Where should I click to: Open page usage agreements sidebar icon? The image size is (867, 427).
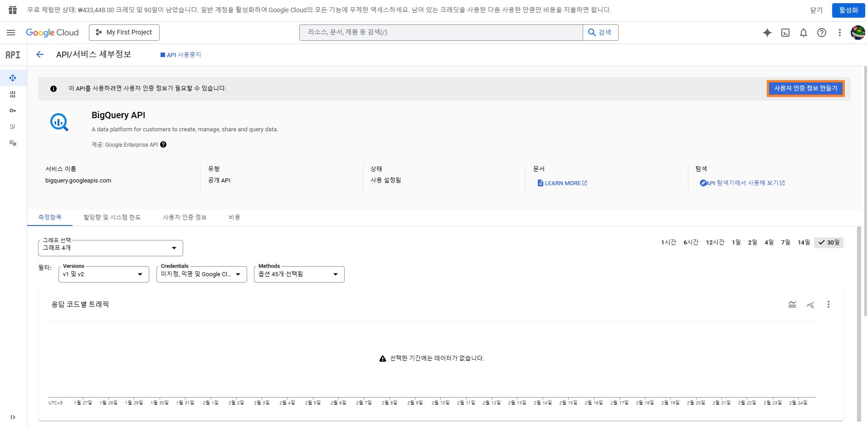pos(13,143)
